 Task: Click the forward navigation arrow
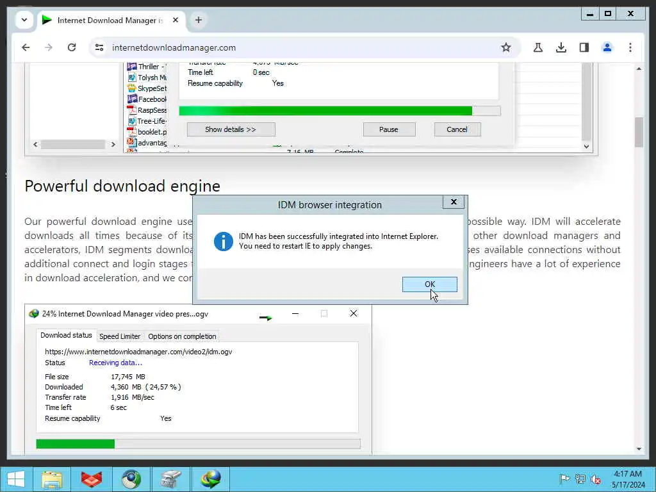click(49, 47)
